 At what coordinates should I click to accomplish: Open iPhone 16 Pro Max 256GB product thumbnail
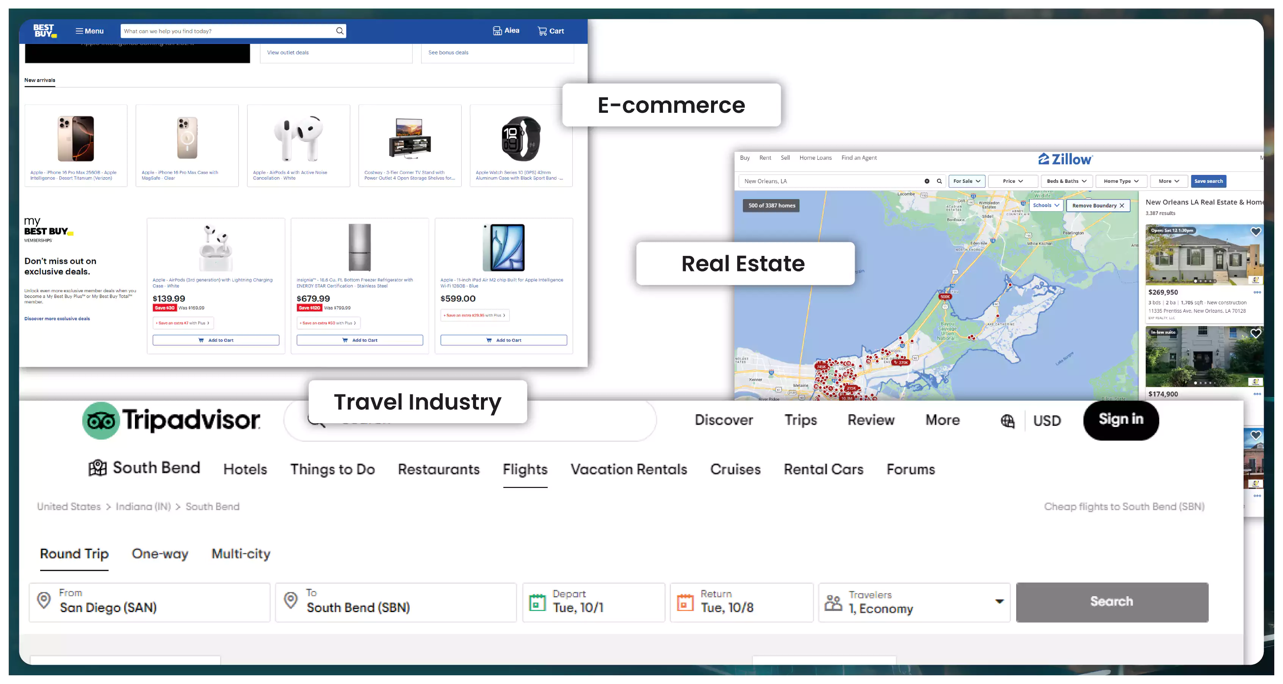[x=76, y=139]
